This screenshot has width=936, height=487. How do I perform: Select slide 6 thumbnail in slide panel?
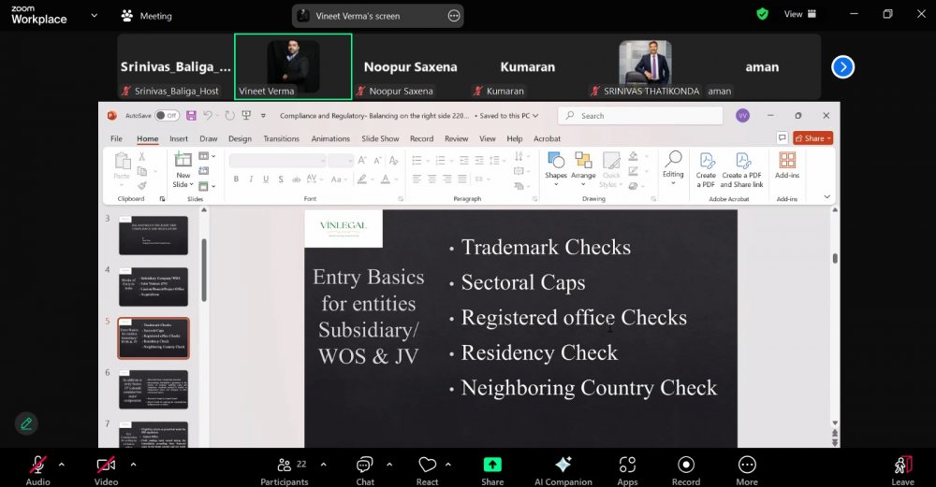[154, 389]
